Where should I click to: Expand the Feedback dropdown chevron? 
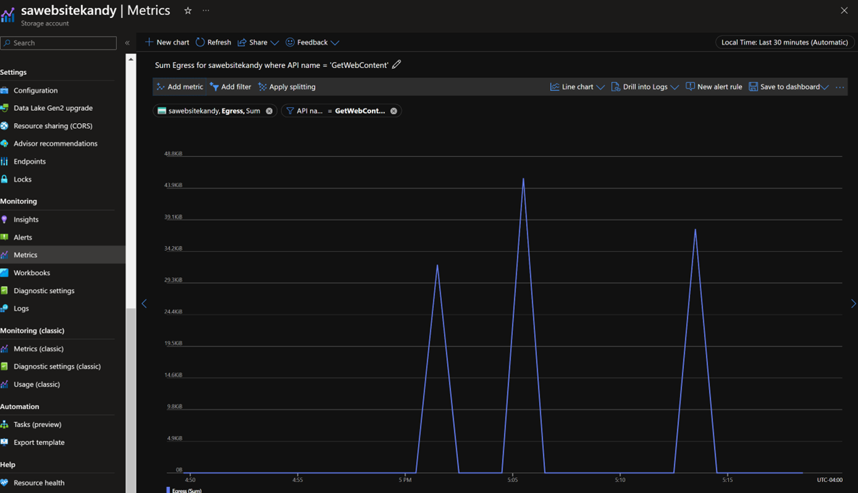335,43
